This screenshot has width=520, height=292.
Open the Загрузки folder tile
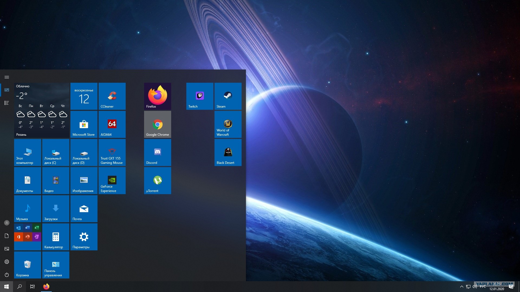(56, 209)
